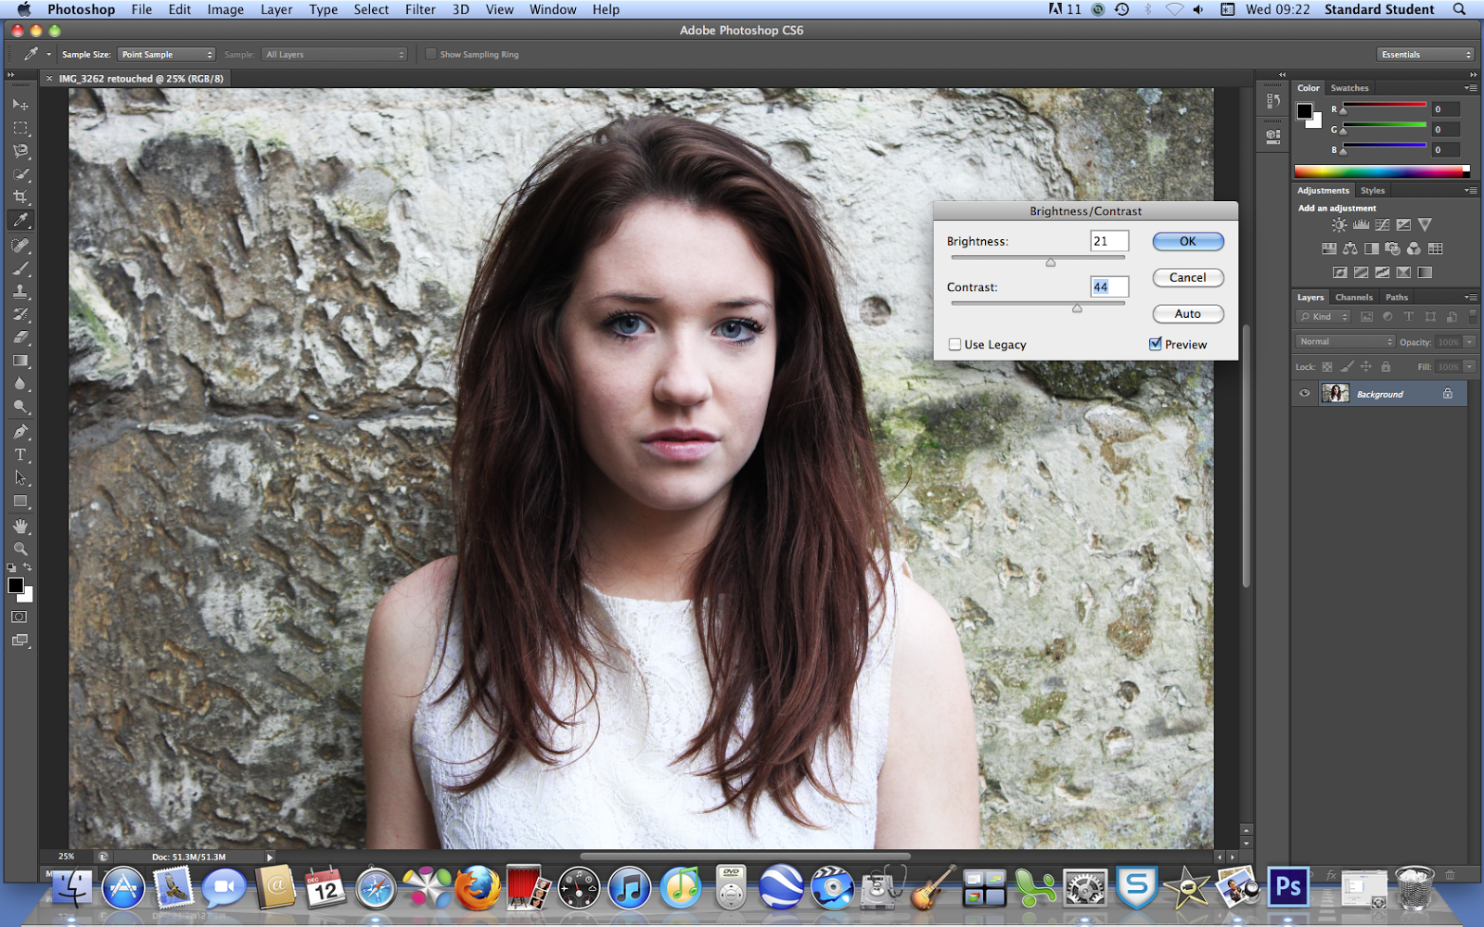Select the Clone Stamp tool
This screenshot has width=1484, height=927.
(x=20, y=291)
